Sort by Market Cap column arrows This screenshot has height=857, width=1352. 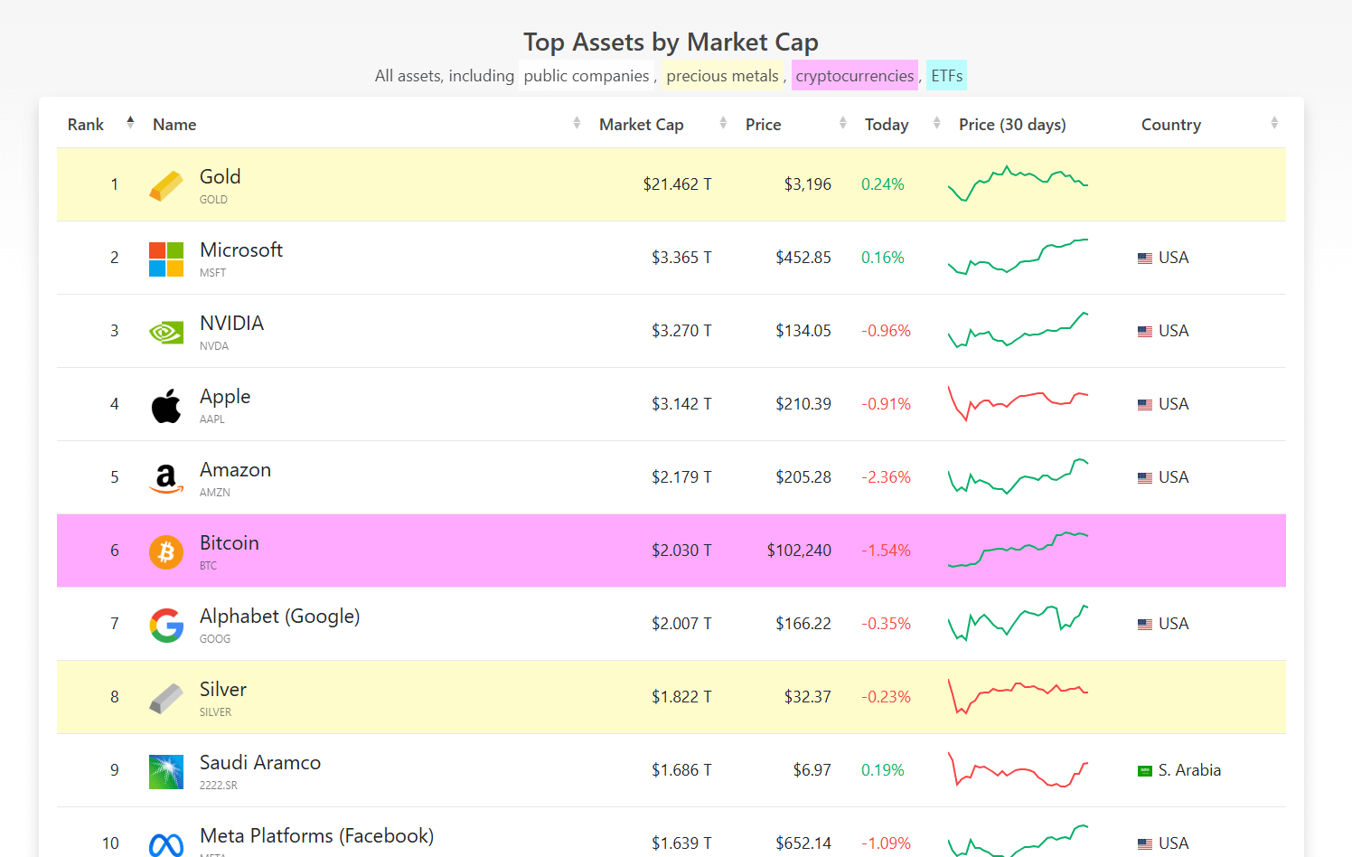click(723, 123)
